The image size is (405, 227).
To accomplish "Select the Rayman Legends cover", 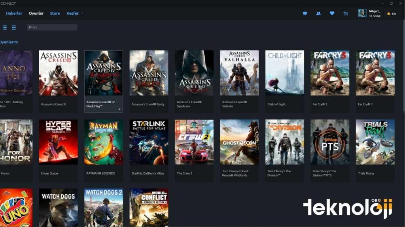I will tap(104, 142).
